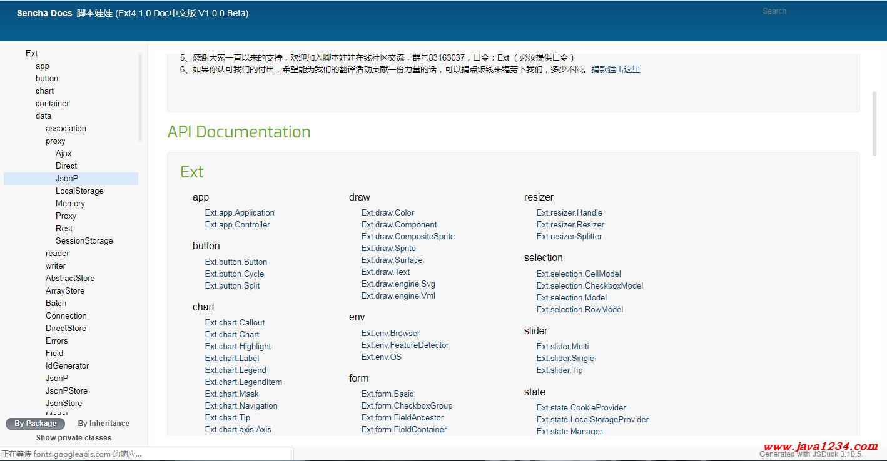
Task: Open Ext.button.Button link
Action: (236, 262)
